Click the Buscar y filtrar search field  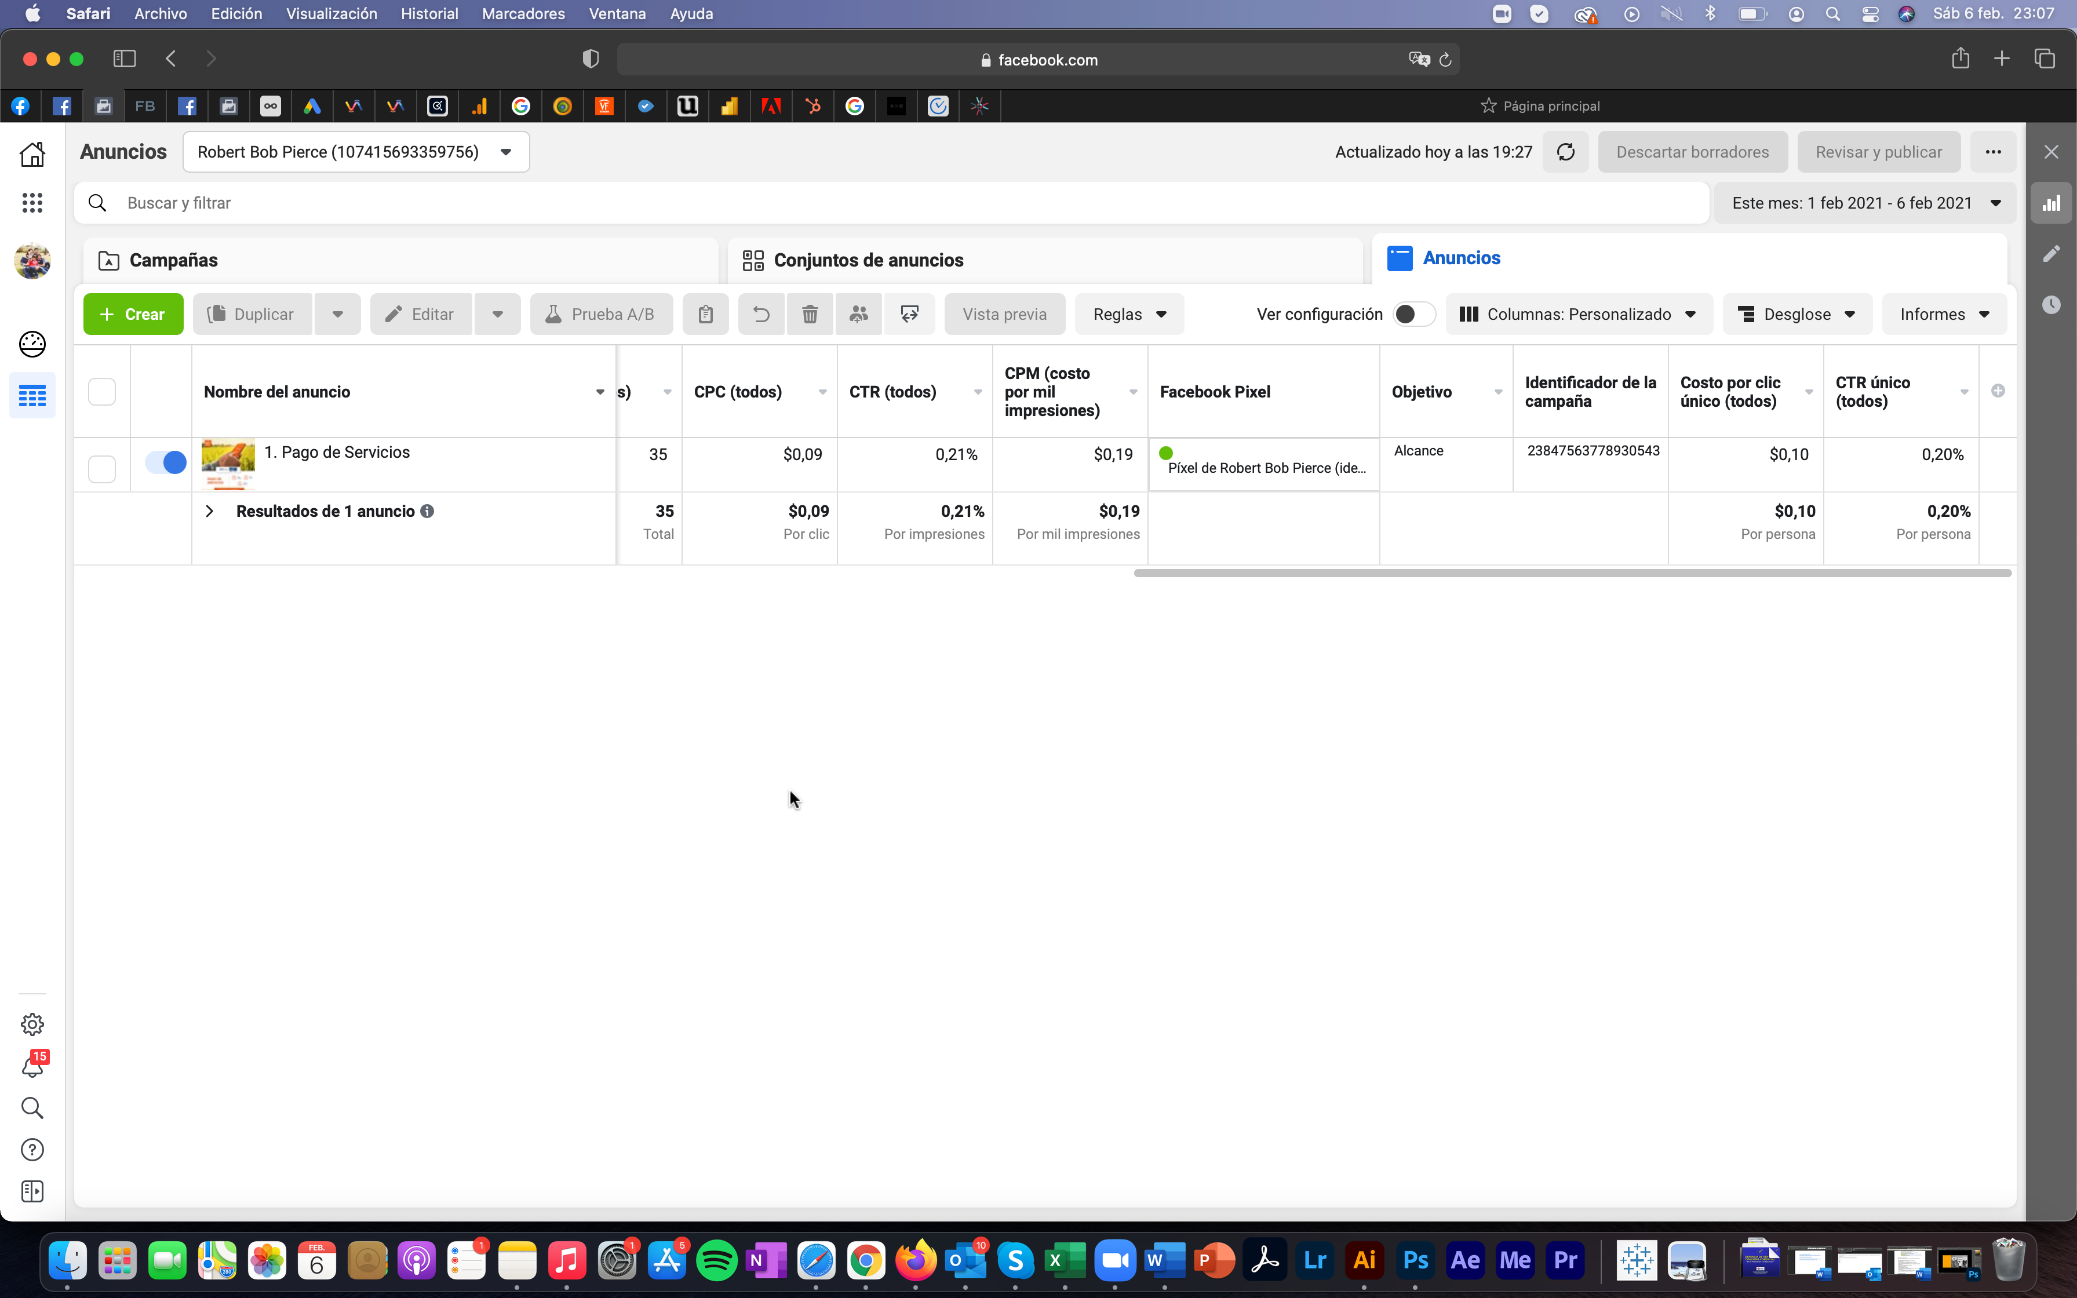coord(892,203)
